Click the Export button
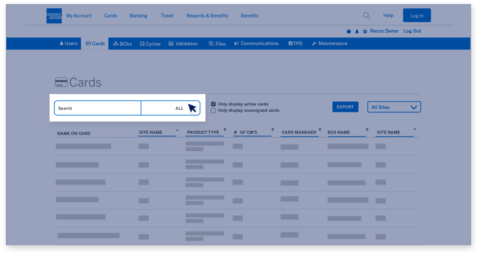The height and width of the screenshot is (253, 479). 345,106
